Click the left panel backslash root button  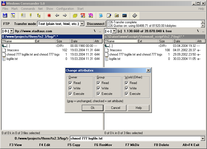click(x=95, y=31)
